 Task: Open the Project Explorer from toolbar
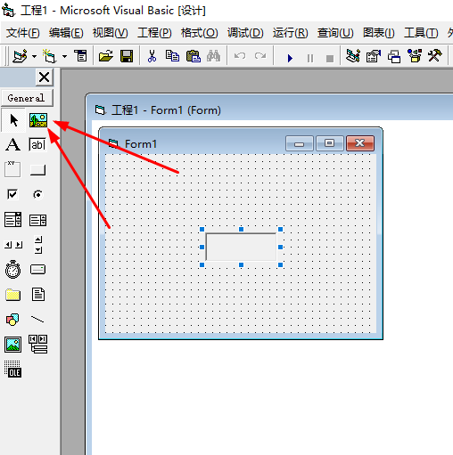[x=353, y=56]
